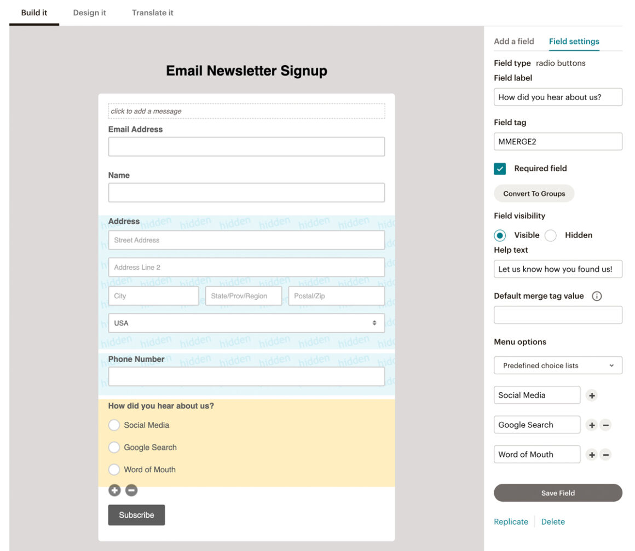Image resolution: width=635 pixels, height=551 pixels.
Task: Add a radio choice with plus icon in form preview
Action: tap(114, 490)
